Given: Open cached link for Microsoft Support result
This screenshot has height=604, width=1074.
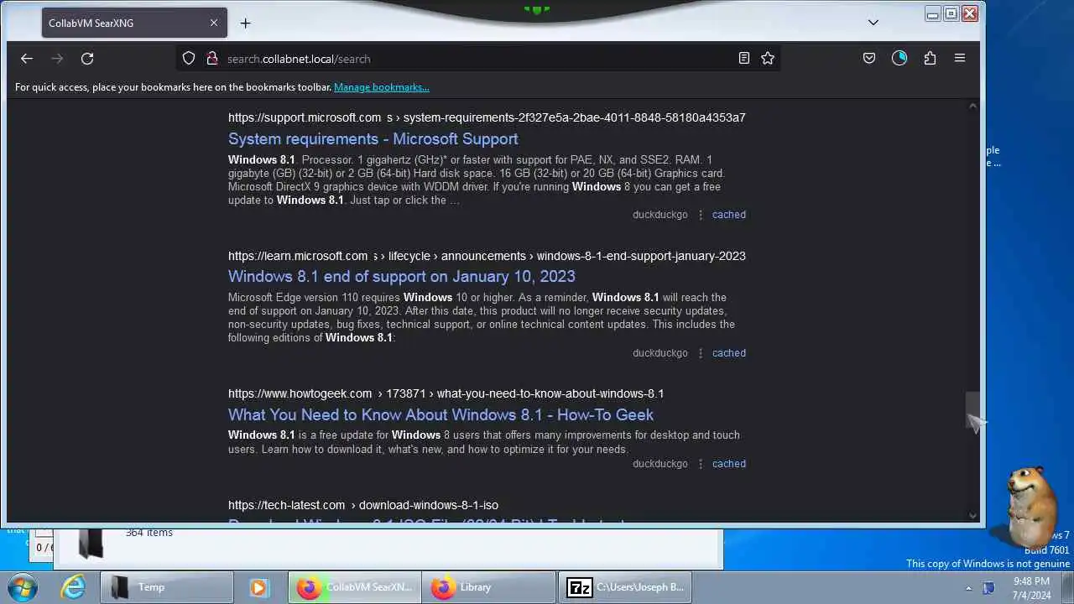Looking at the screenshot, I should tap(729, 215).
